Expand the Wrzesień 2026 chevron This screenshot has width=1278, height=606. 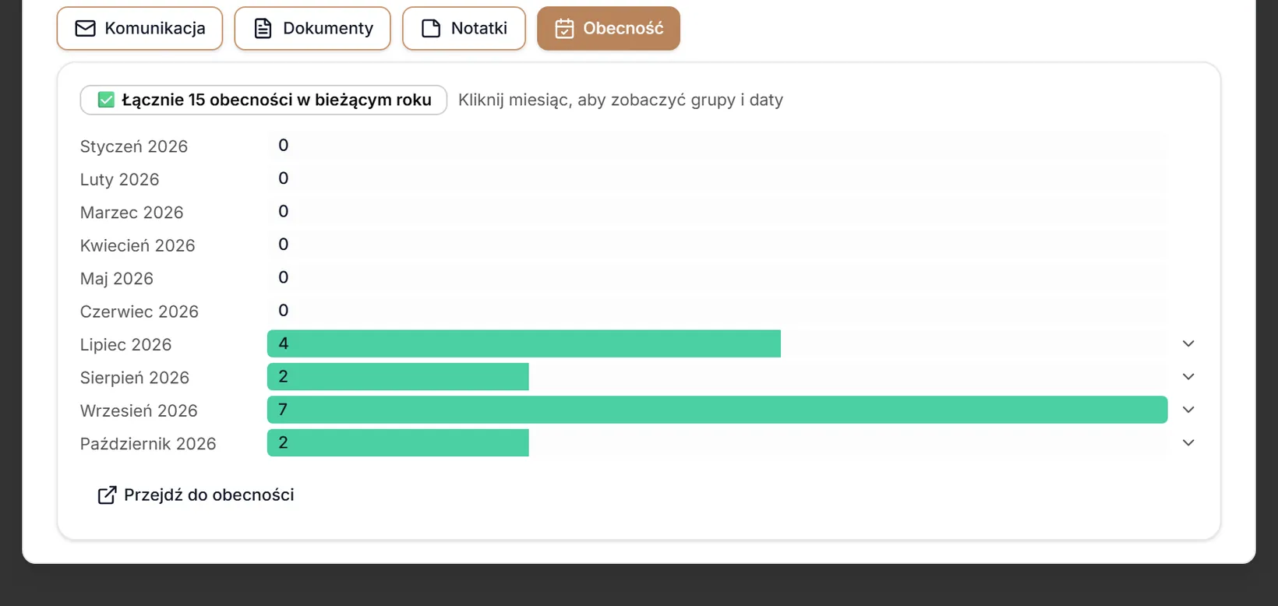coord(1188,410)
